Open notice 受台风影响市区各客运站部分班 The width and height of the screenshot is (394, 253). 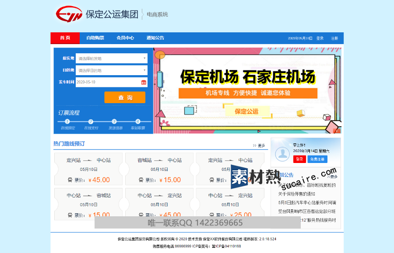coord(307,211)
